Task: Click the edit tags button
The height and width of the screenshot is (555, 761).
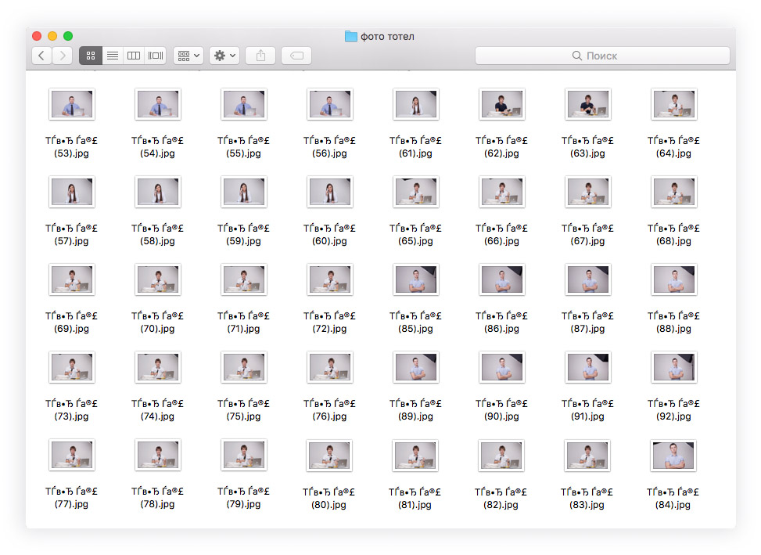Action: pos(296,56)
